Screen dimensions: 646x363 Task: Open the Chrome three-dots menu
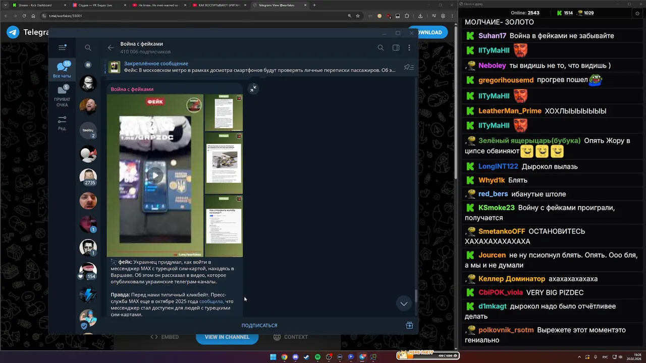click(x=452, y=16)
